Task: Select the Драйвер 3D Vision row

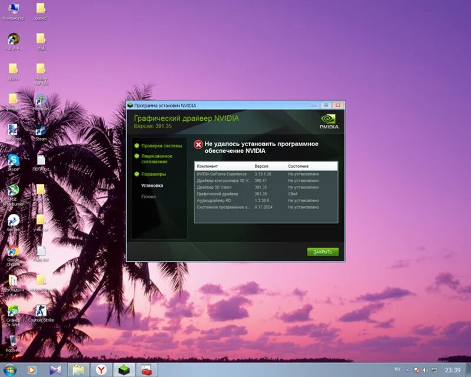Action: [266, 187]
